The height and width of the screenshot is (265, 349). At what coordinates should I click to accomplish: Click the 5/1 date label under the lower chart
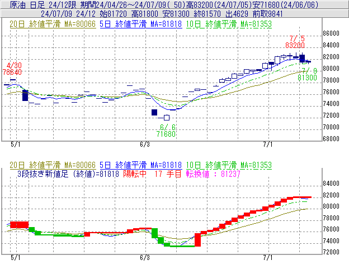pos(15,258)
